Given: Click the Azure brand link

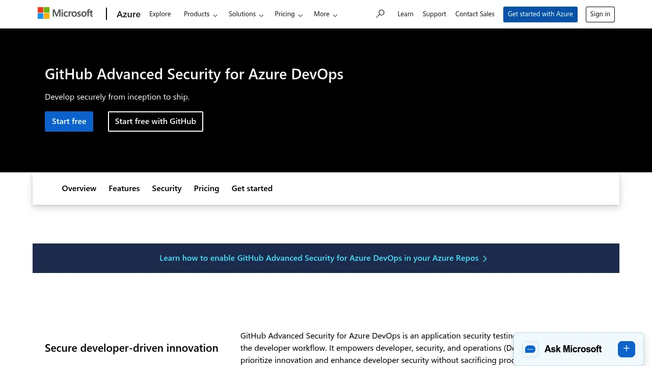Looking at the screenshot, I should point(128,14).
